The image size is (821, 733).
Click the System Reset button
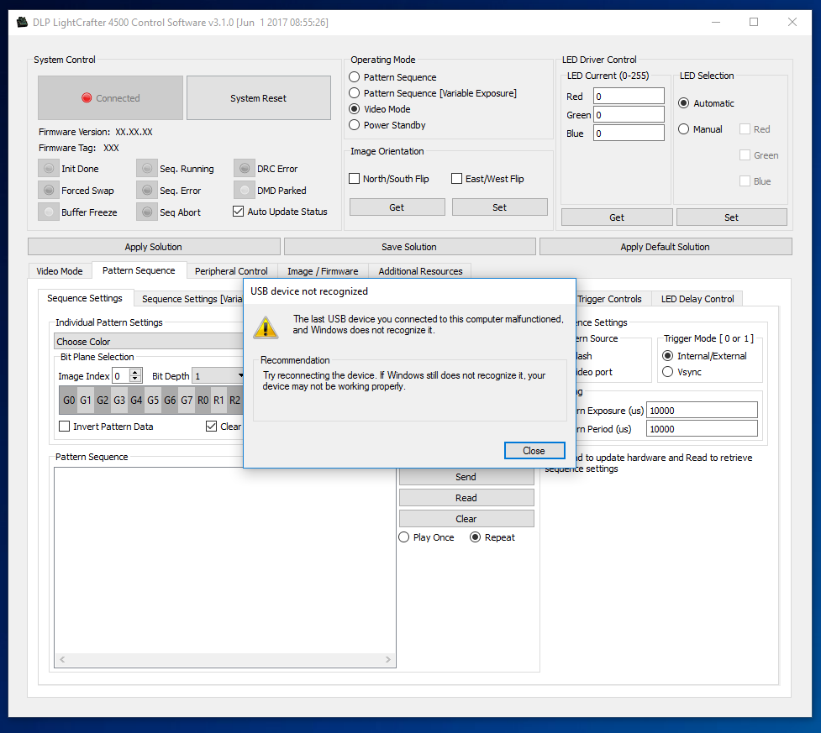[259, 98]
